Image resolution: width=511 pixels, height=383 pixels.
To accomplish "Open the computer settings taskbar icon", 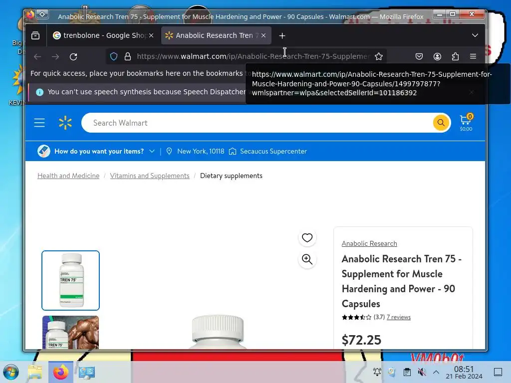I will tap(87, 372).
